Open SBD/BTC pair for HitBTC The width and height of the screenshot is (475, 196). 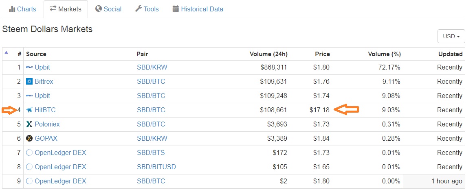151,110
